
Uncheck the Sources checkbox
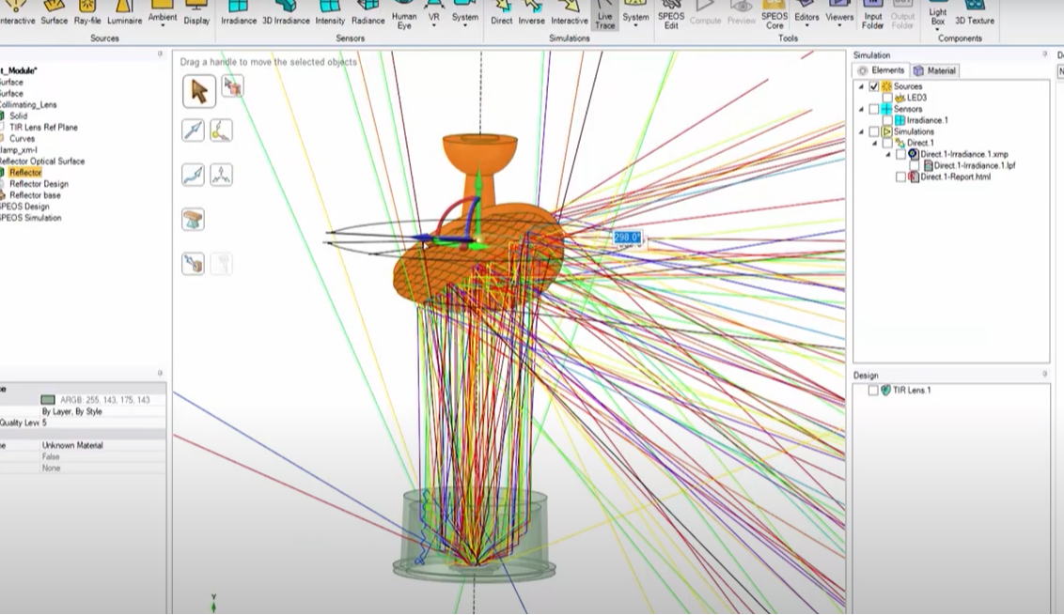coord(874,86)
